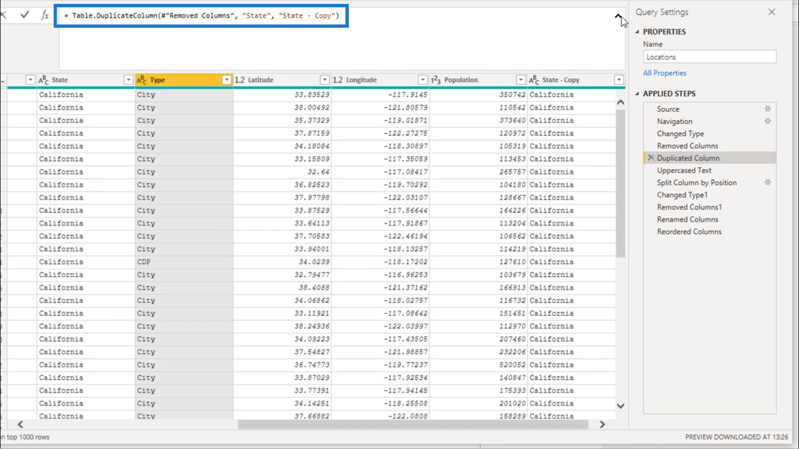Close the Query Settings pane
The height and width of the screenshot is (449, 799).
[772, 11]
